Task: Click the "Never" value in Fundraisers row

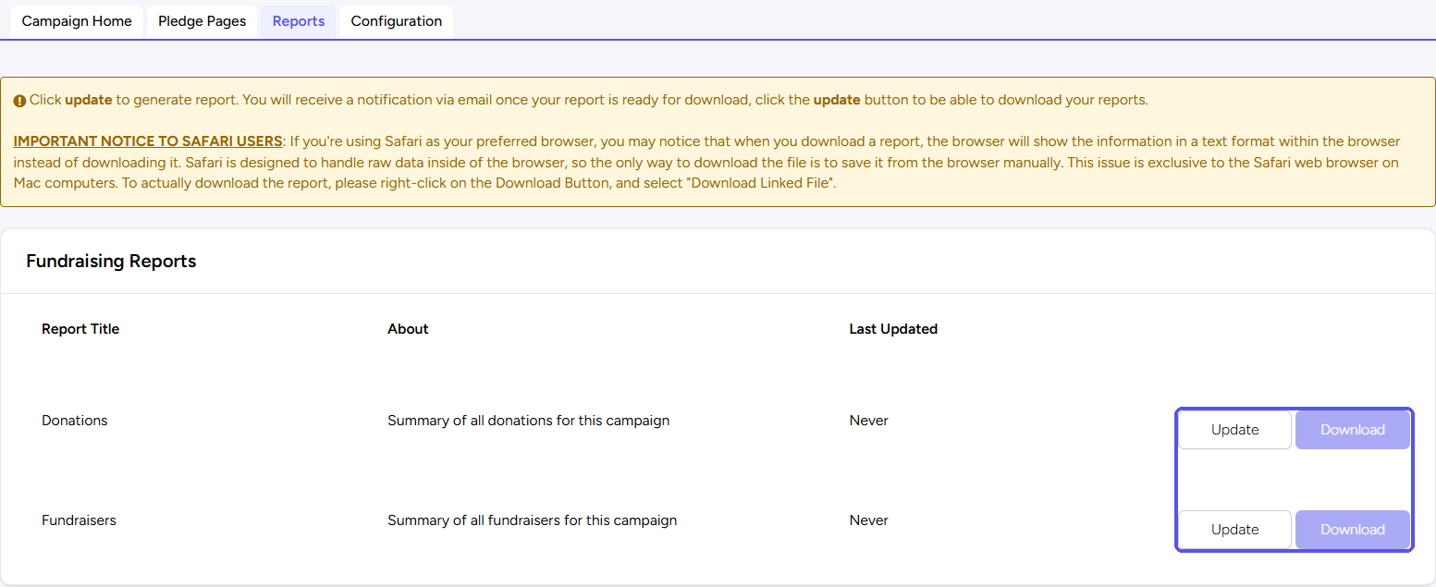Action: coord(868,520)
